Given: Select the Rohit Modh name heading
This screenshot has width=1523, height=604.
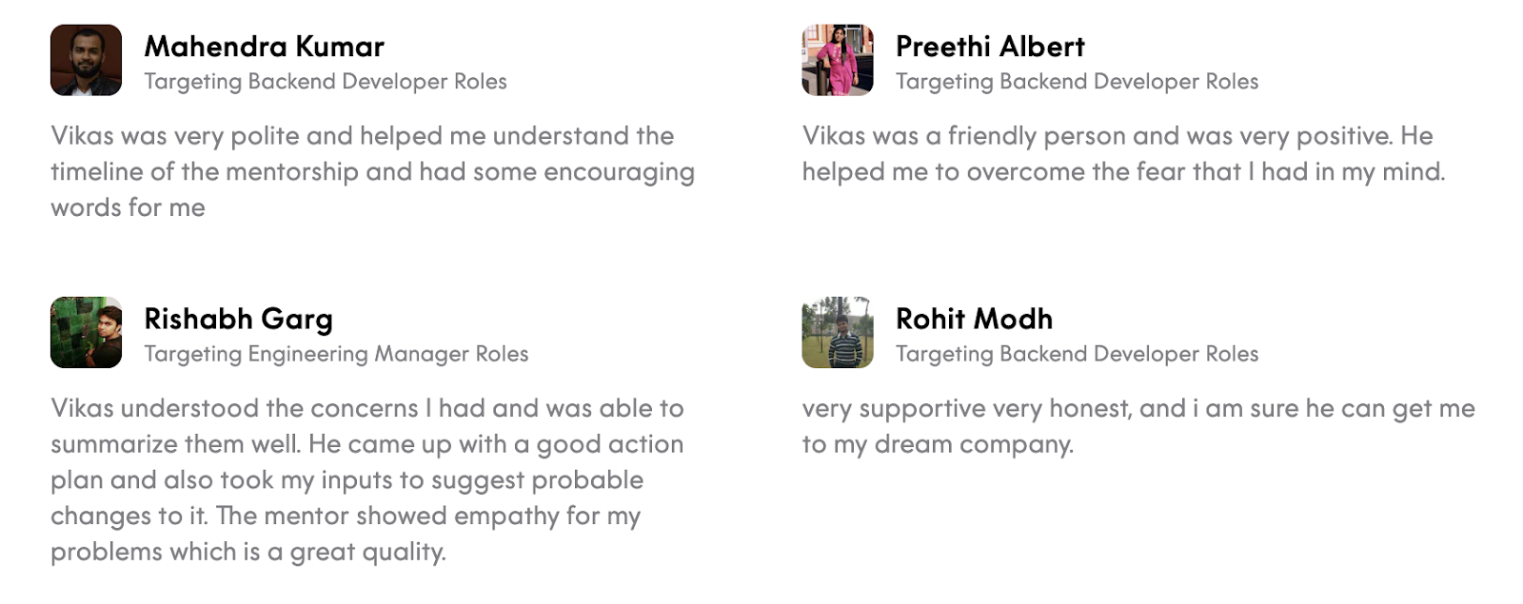Looking at the screenshot, I should click(974, 319).
